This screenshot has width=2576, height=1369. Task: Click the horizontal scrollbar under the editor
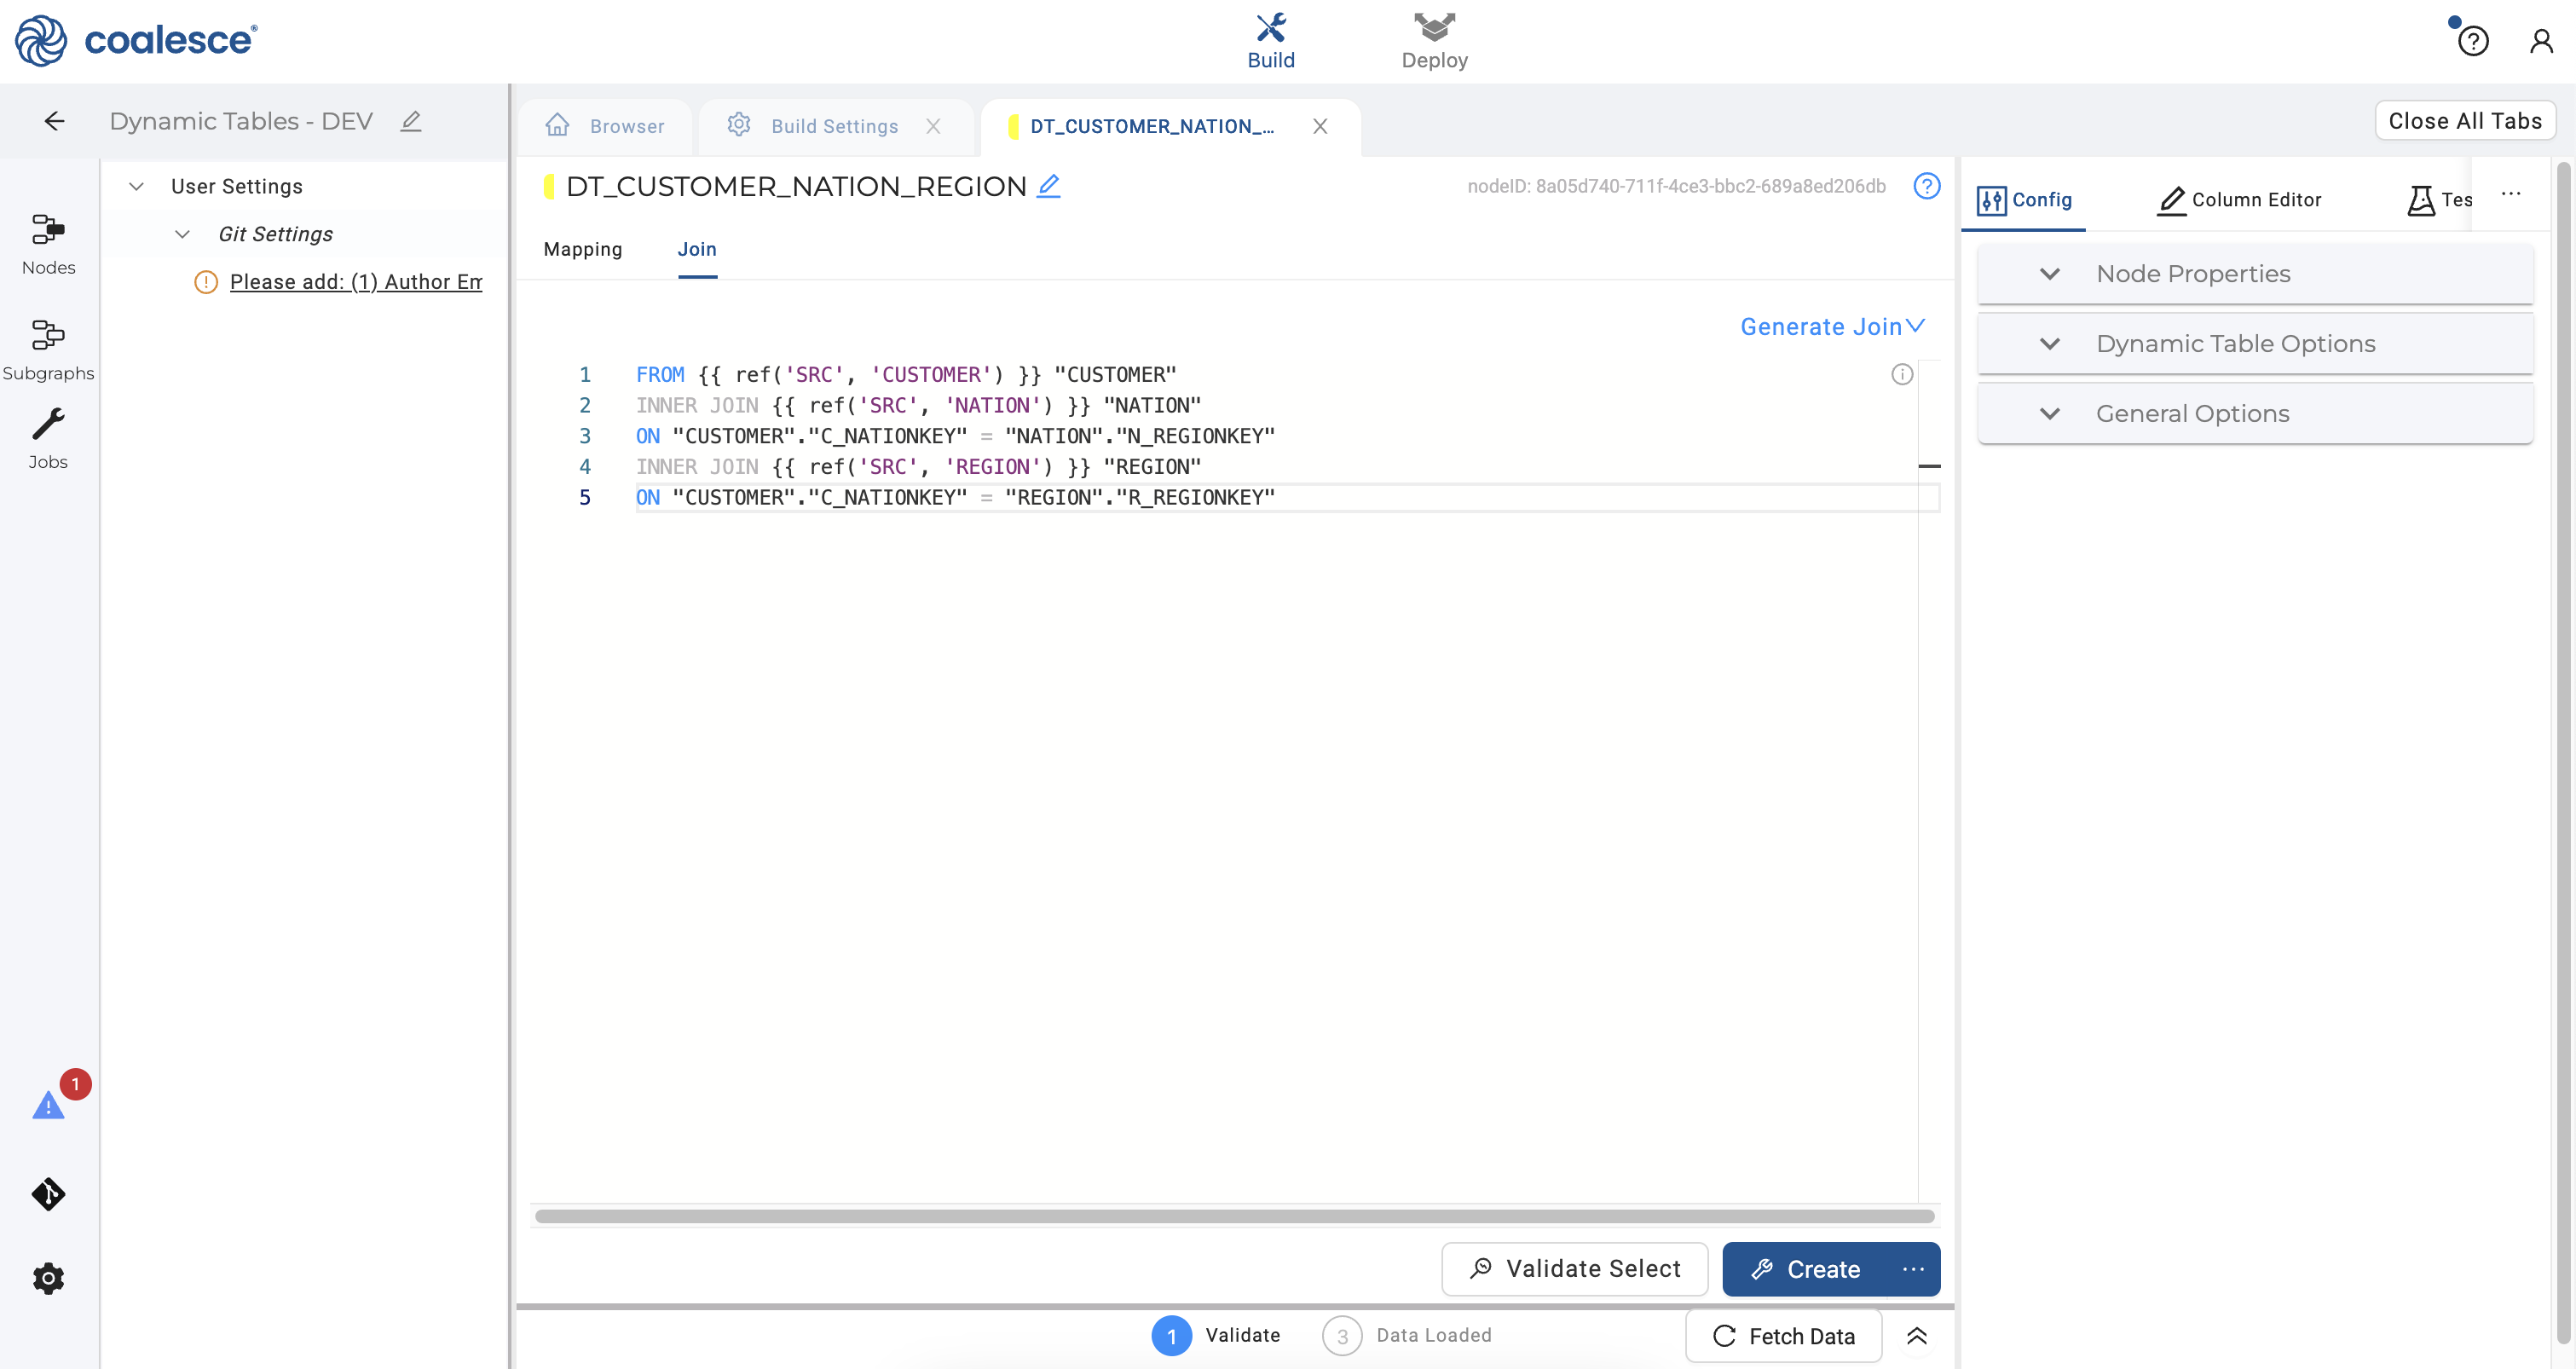1234,1216
